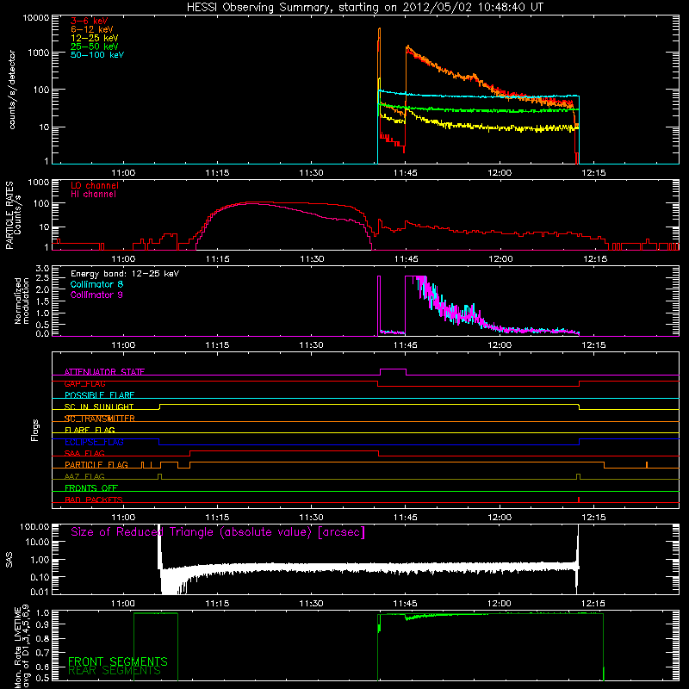The width and height of the screenshot is (689, 689).
Task: Click 11:45 label below the counts panel
Action: 405,173
